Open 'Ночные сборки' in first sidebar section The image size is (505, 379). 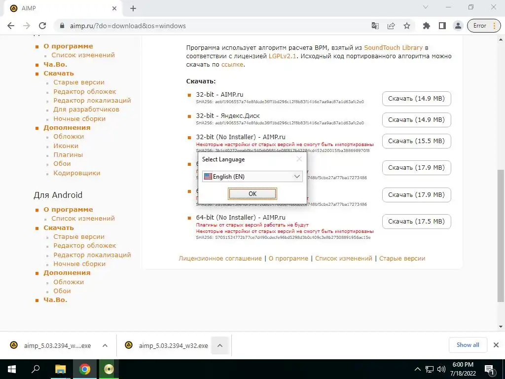click(x=79, y=119)
